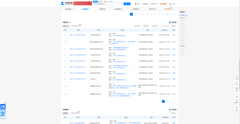Switch to the 法律诉讼 tab
Image resolution: width=240 pixels, height=124 pixels.
(86, 9)
